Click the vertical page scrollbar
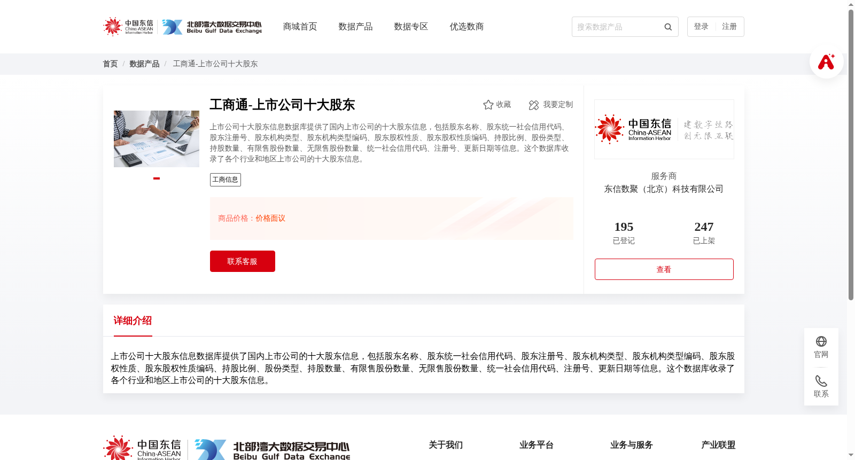This screenshot has height=460, width=855. 851,155
